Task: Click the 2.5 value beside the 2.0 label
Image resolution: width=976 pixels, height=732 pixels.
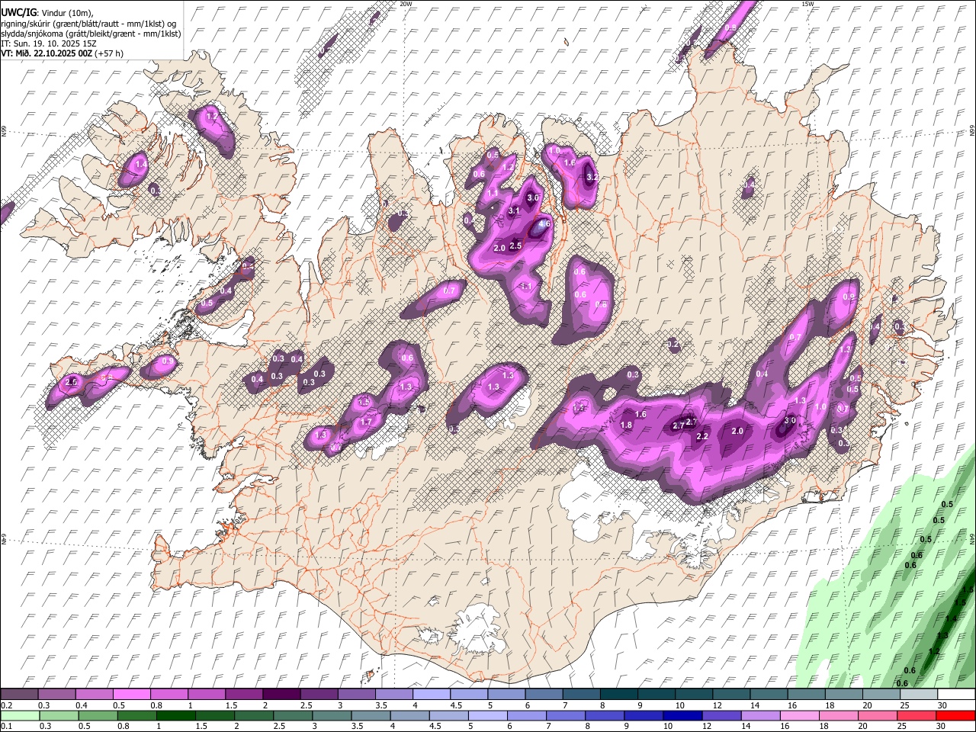Action: pos(515,246)
